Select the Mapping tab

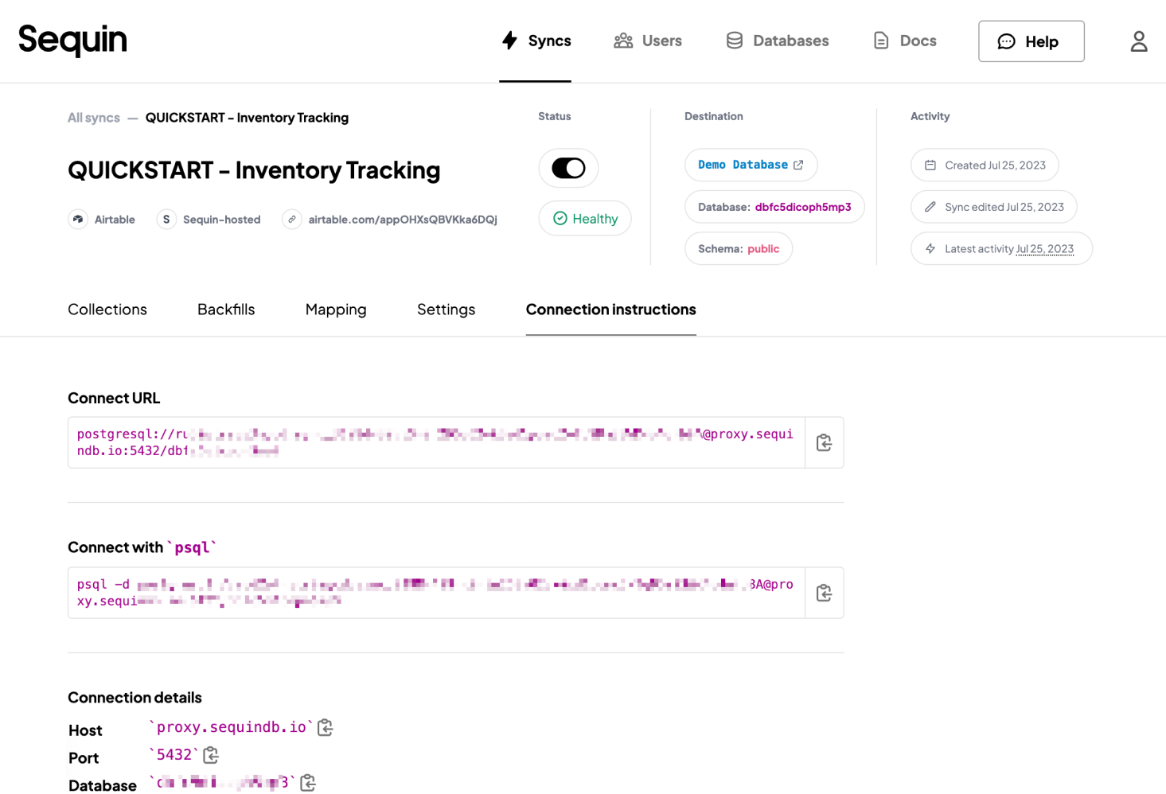pyautogui.click(x=336, y=309)
